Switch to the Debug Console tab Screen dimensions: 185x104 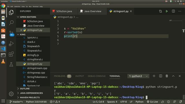point(97,76)
